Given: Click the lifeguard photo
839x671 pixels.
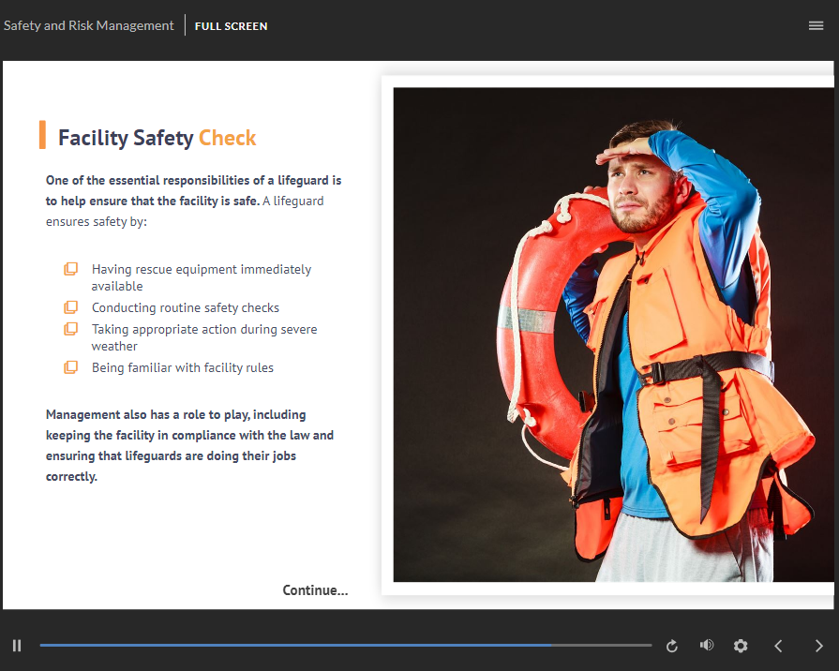Looking at the screenshot, I should [x=613, y=335].
